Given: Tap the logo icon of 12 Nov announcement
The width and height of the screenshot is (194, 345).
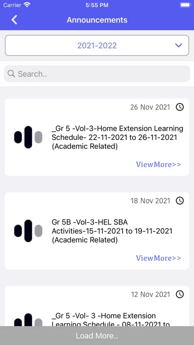Looking at the screenshot, I should point(28,320).
